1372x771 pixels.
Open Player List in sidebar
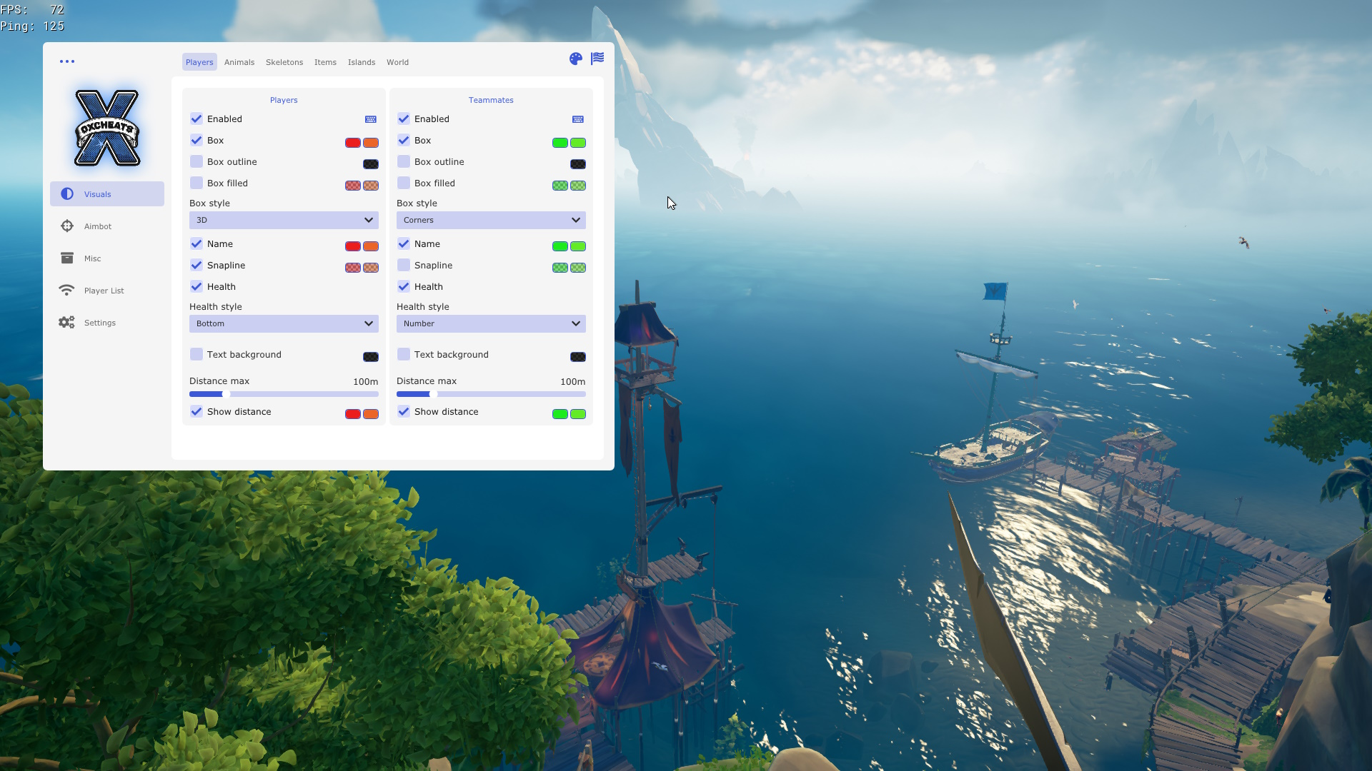click(104, 291)
